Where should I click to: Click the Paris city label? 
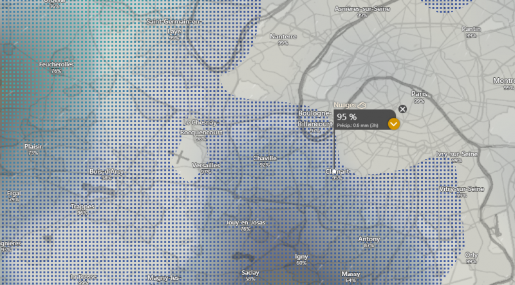[419, 94]
